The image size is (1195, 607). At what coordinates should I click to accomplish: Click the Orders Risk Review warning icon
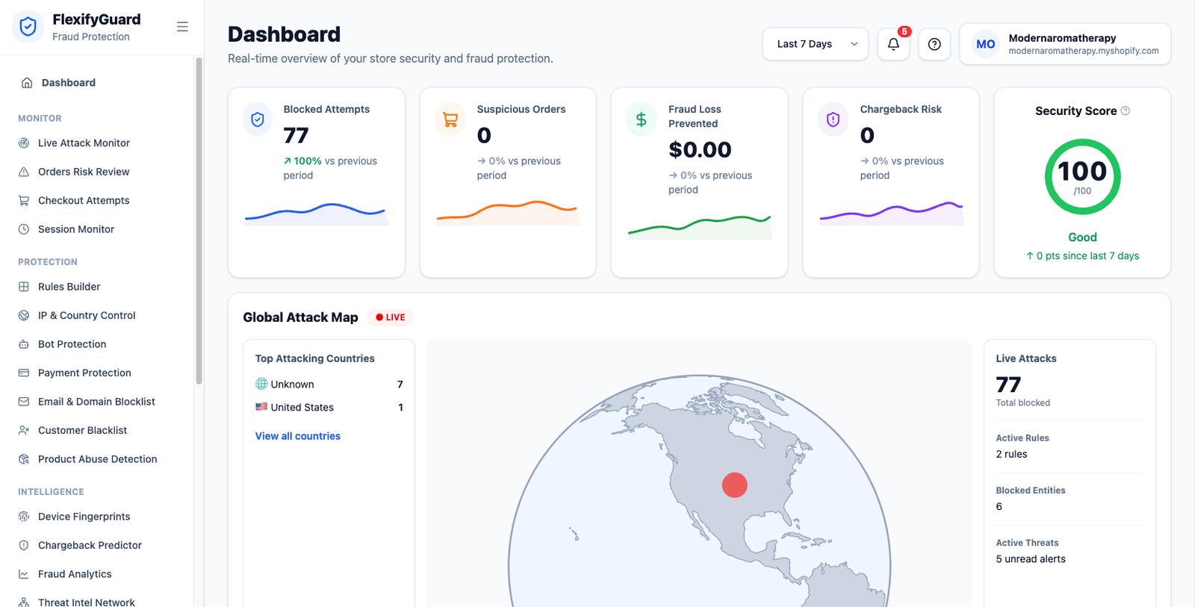(x=24, y=172)
